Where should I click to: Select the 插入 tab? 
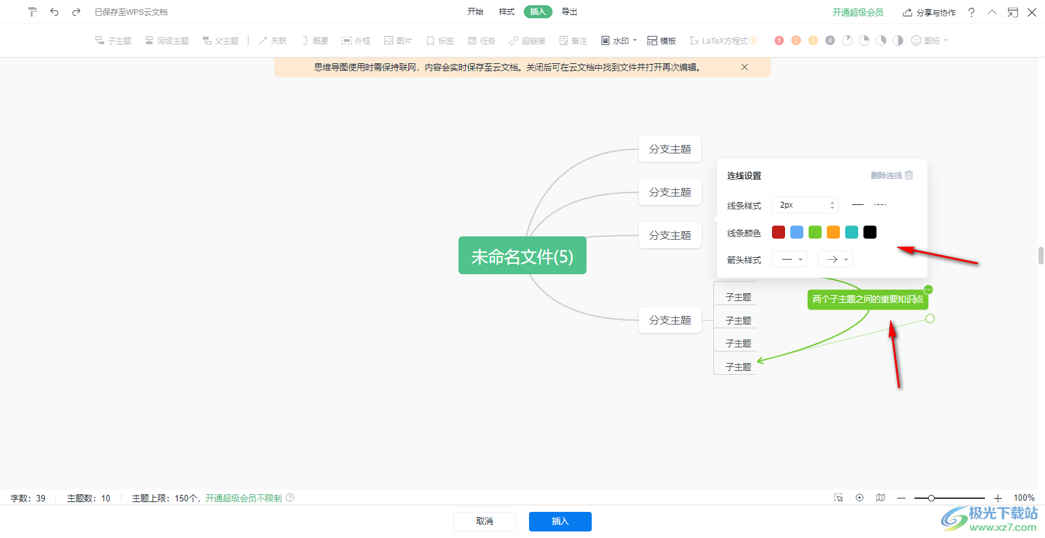(x=538, y=12)
